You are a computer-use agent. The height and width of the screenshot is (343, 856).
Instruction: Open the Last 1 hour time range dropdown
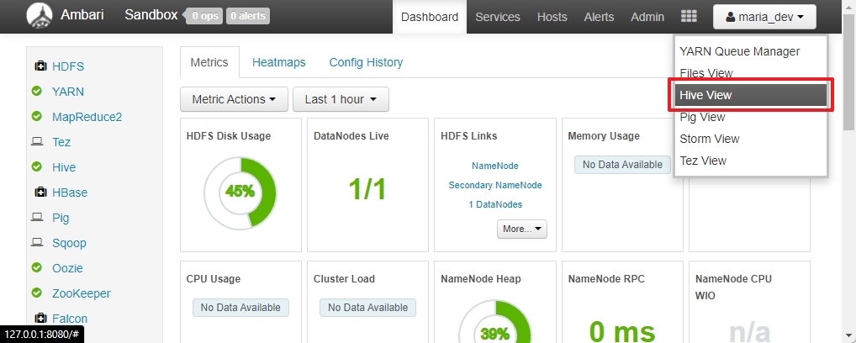point(341,99)
